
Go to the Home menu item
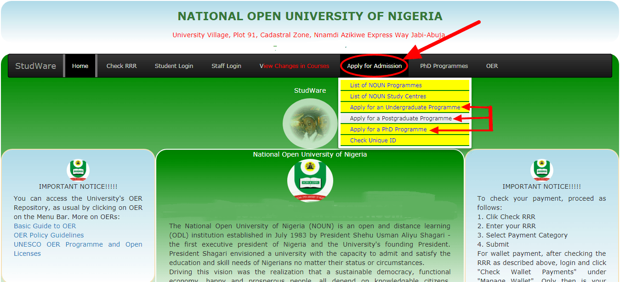point(80,66)
